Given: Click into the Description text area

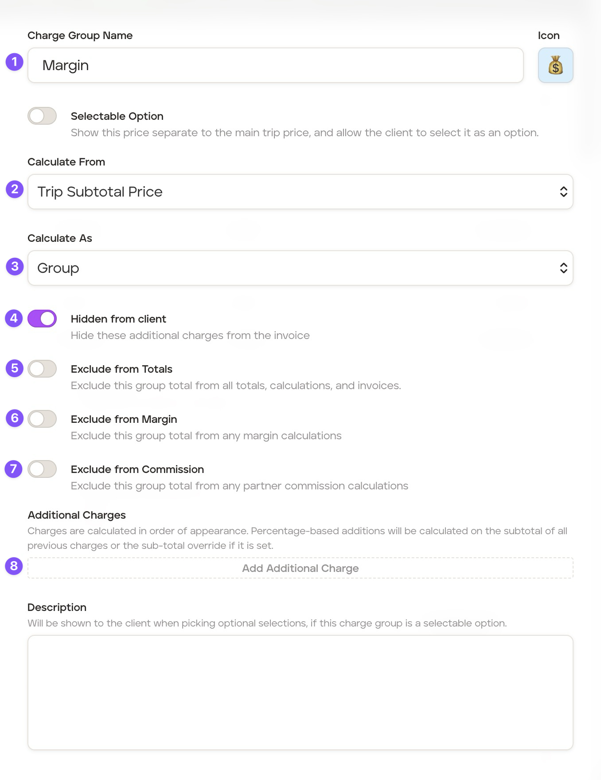Looking at the screenshot, I should pyautogui.click(x=300, y=692).
